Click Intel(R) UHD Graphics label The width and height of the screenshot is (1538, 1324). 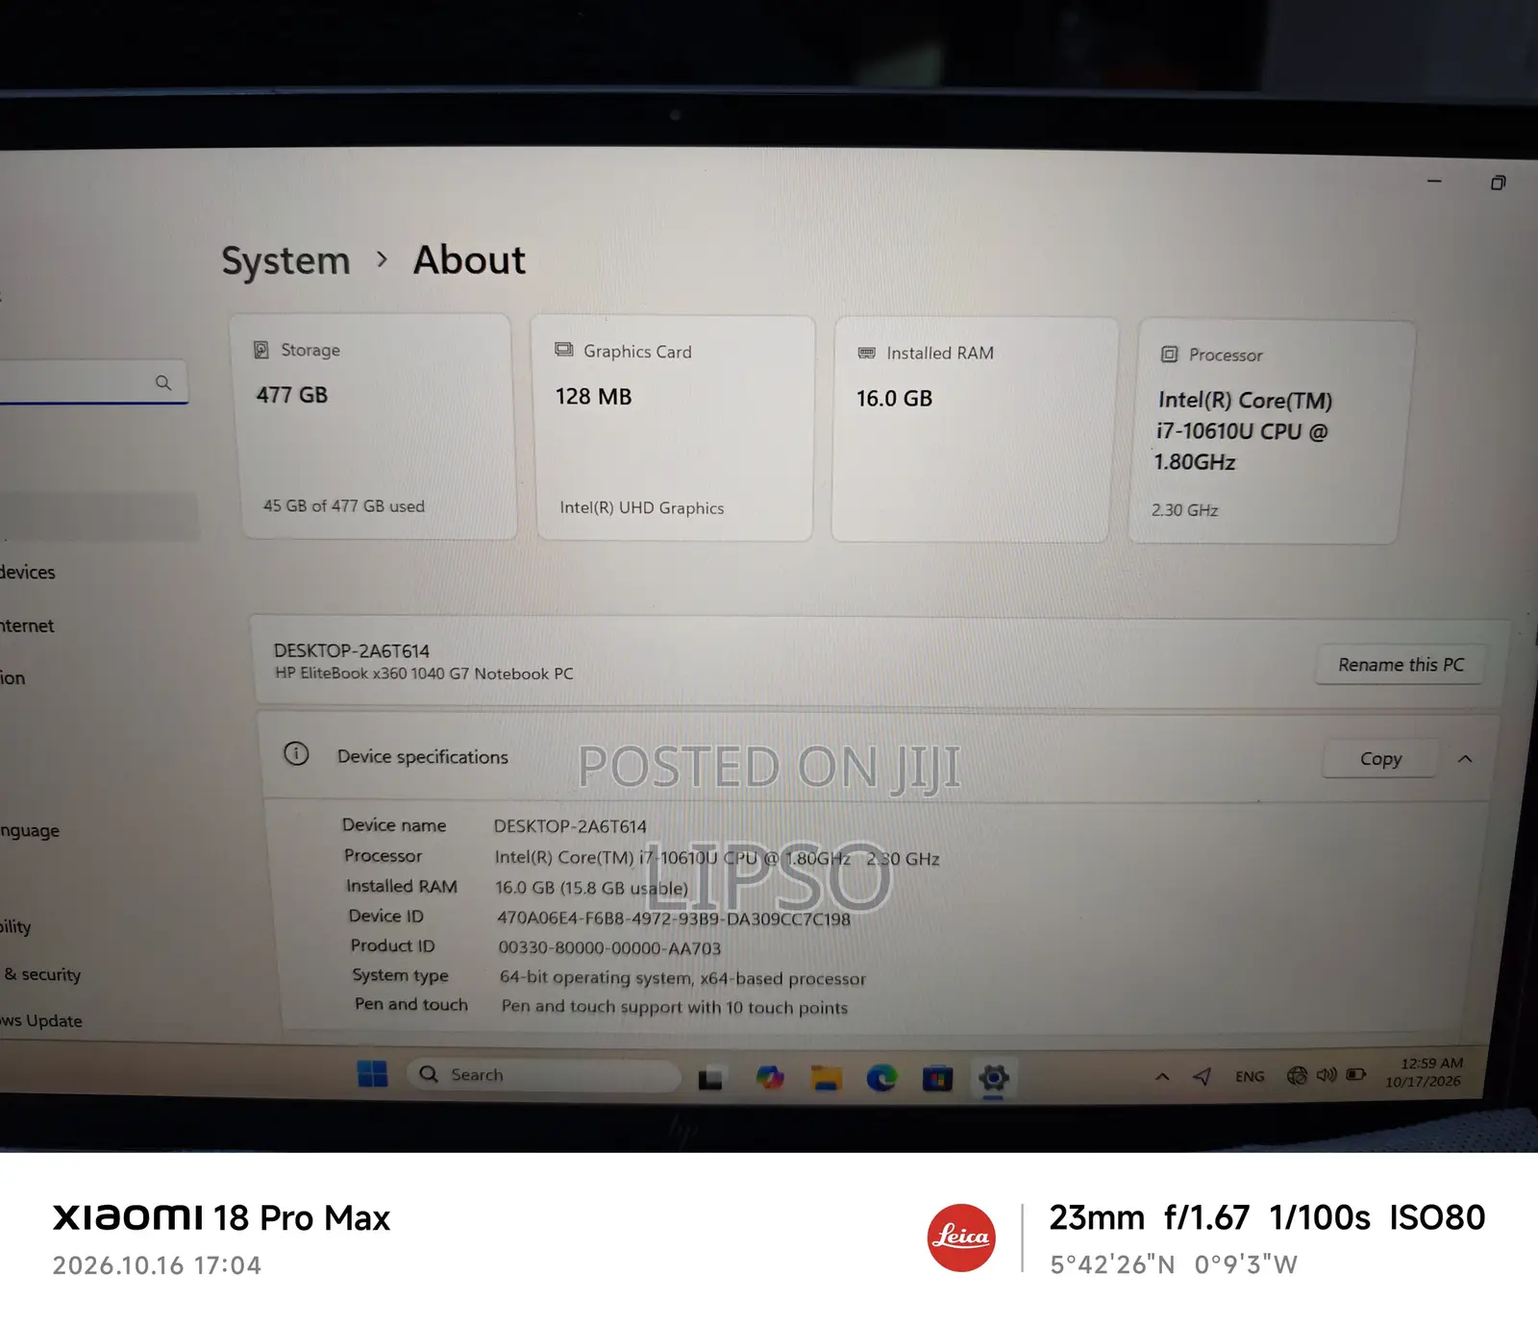point(642,508)
